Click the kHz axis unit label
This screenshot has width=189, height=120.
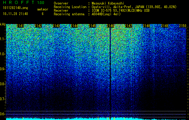coord(3,24)
